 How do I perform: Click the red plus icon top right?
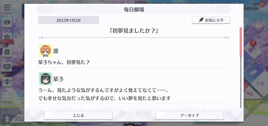[262, 4]
